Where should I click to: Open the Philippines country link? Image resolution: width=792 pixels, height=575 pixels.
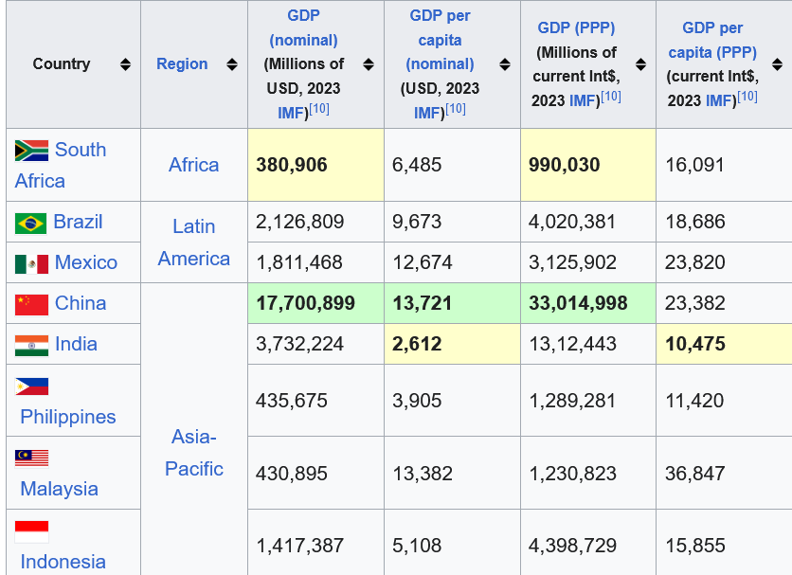(x=67, y=417)
